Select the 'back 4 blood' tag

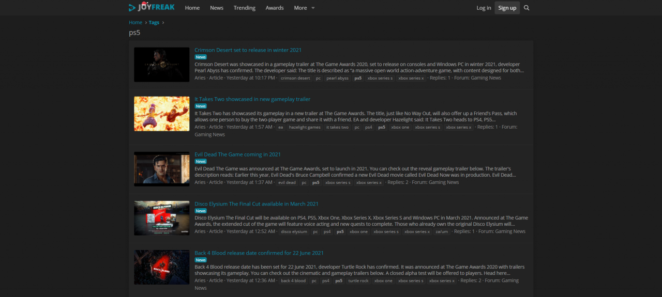293,281
